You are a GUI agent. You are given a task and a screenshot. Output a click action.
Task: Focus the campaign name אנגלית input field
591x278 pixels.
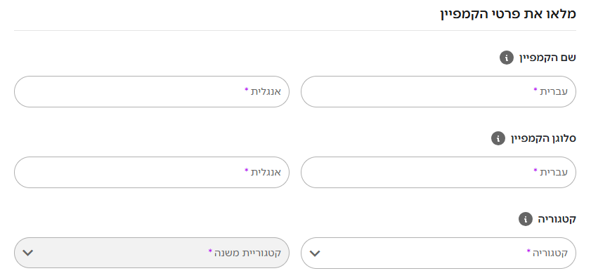coord(152,91)
